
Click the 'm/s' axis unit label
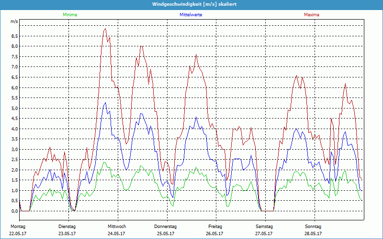point(14,22)
